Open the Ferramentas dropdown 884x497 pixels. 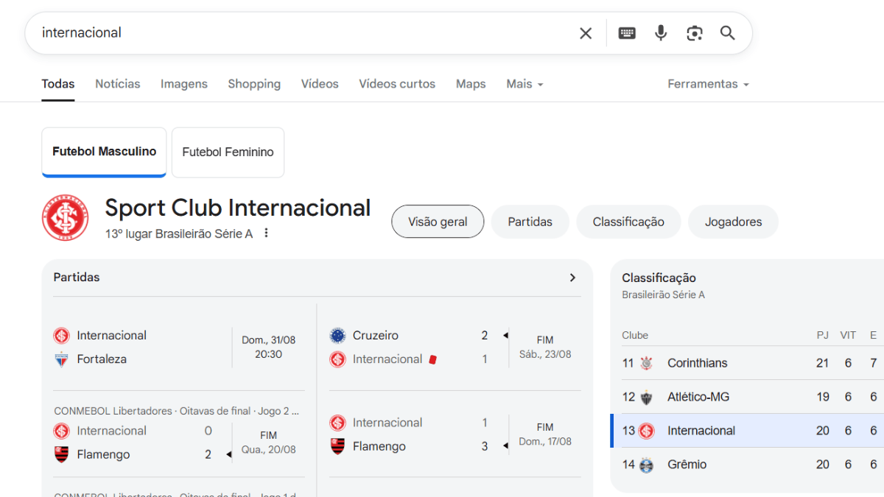pyautogui.click(x=708, y=84)
